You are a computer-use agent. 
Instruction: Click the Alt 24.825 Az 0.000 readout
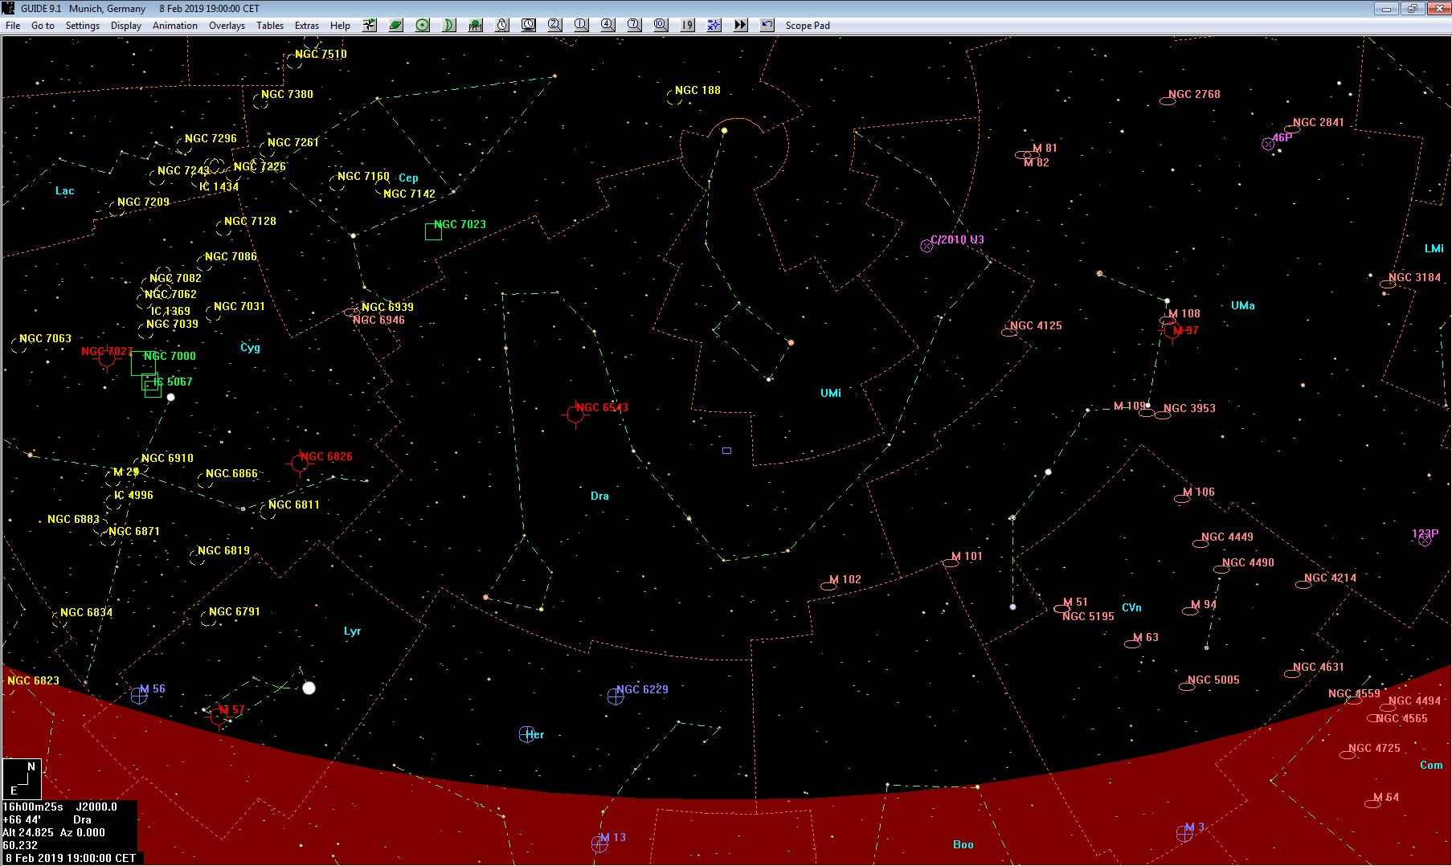tap(54, 832)
